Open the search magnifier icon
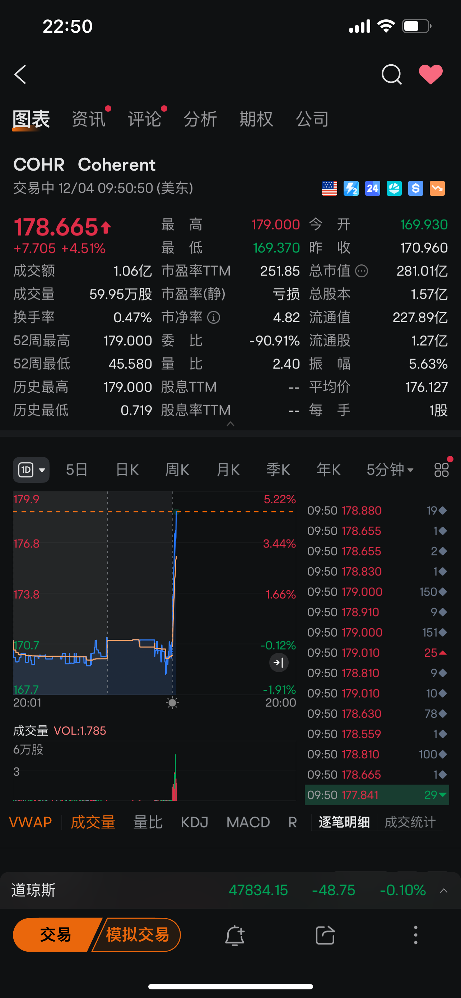This screenshot has width=461, height=998. 391,74
